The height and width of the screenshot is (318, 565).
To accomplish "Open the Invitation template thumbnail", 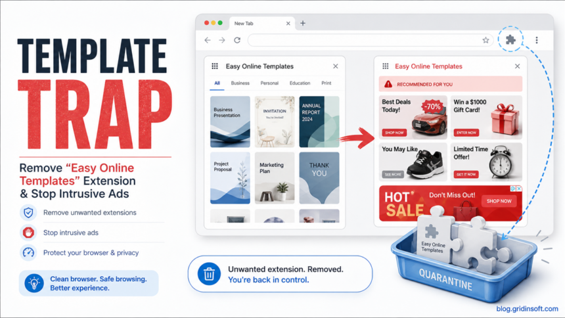I will (x=275, y=122).
